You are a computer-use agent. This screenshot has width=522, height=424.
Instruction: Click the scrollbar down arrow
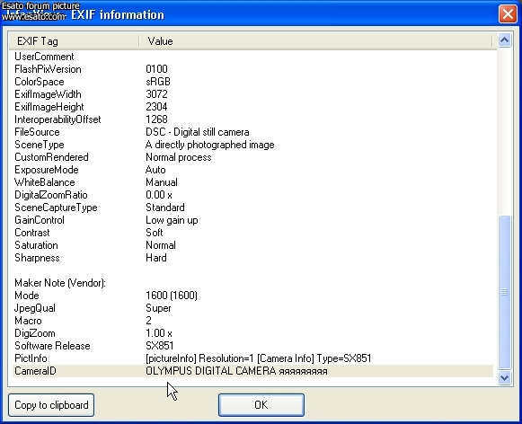(x=504, y=378)
